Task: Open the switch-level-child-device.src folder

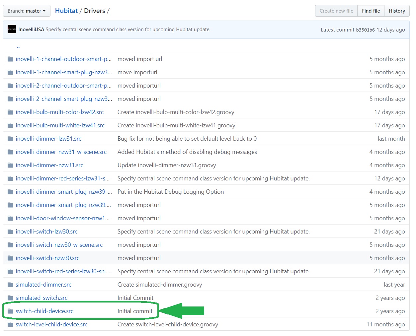Action: pyautogui.click(x=51, y=324)
